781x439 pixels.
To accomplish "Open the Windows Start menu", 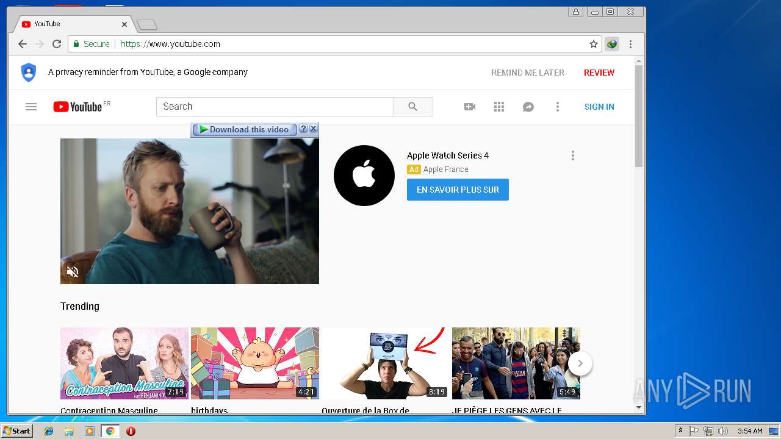I will (16, 431).
